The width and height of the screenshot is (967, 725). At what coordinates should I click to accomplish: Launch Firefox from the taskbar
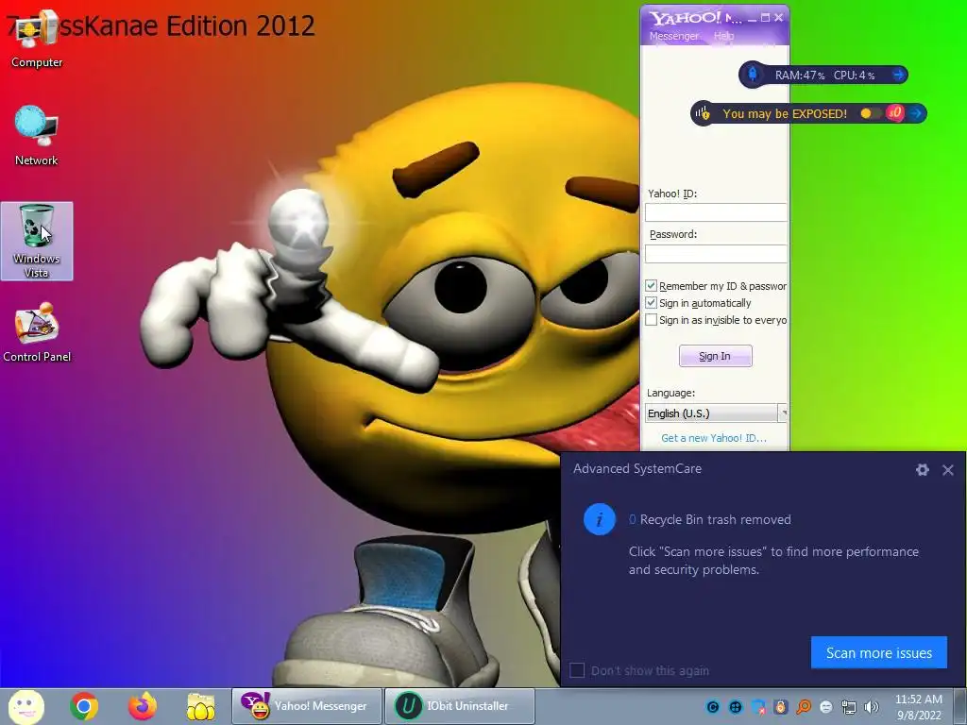[142, 706]
